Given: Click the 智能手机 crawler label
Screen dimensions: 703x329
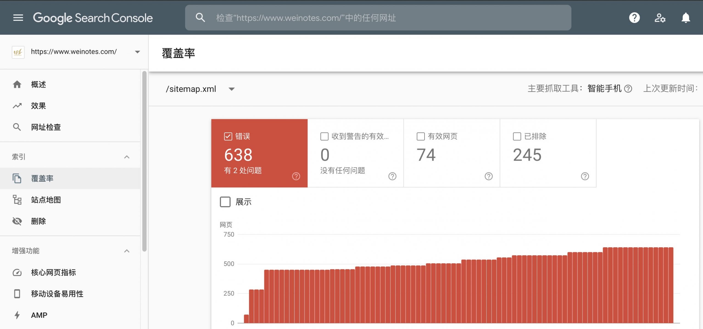Looking at the screenshot, I should [604, 89].
